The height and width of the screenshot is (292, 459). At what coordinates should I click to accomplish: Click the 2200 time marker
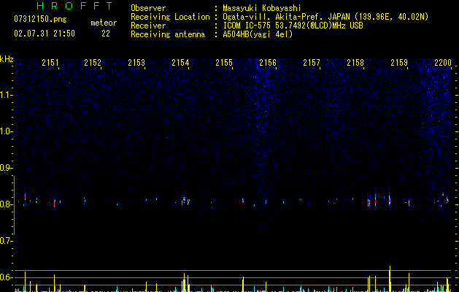point(443,62)
